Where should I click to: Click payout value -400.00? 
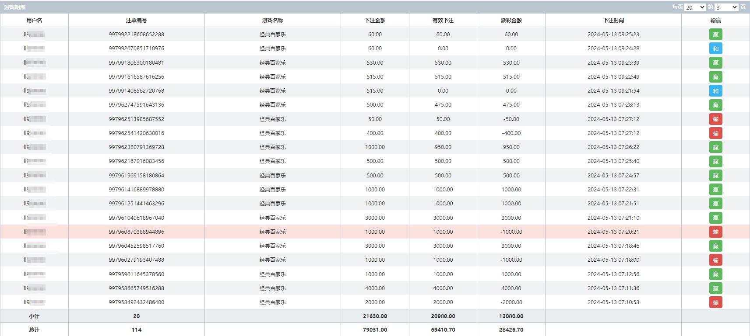[x=511, y=133]
